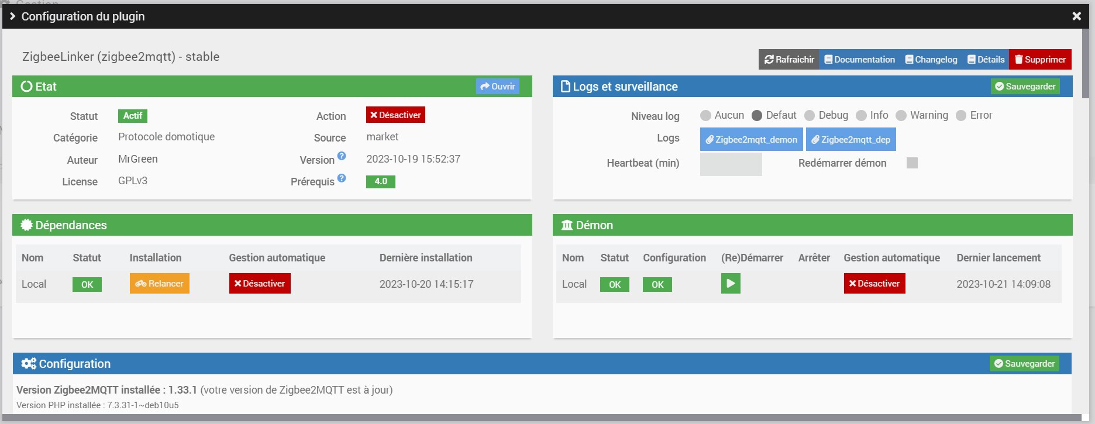Click the Version Zigbee2MQTT installée text
Image resolution: width=1095 pixels, height=424 pixels.
point(106,390)
